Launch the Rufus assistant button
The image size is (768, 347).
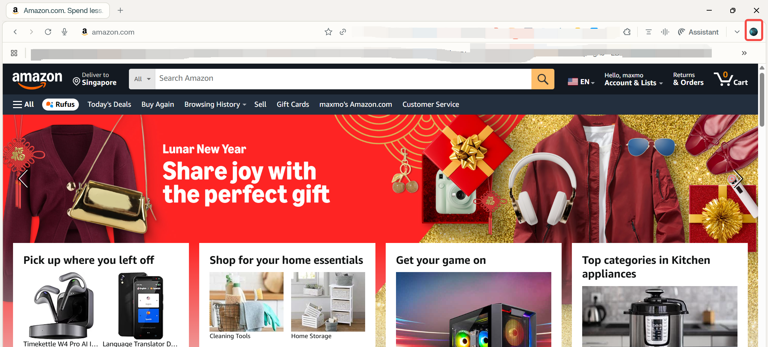point(60,104)
